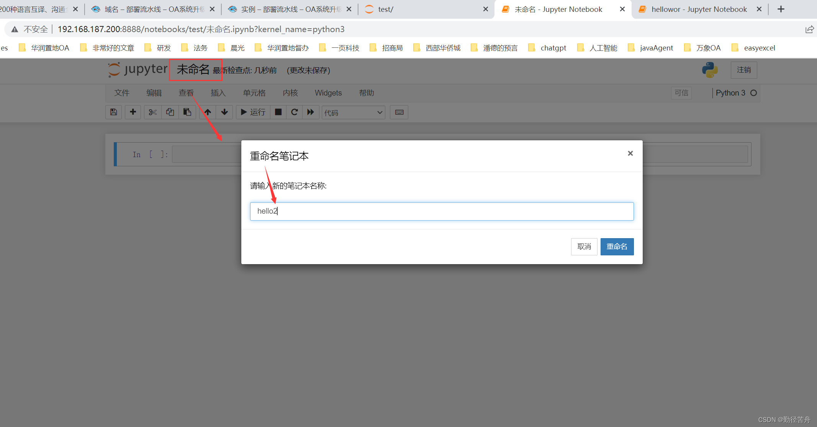Open the easyexcel bookmark folder
This screenshot has height=427, width=817.
(753, 48)
